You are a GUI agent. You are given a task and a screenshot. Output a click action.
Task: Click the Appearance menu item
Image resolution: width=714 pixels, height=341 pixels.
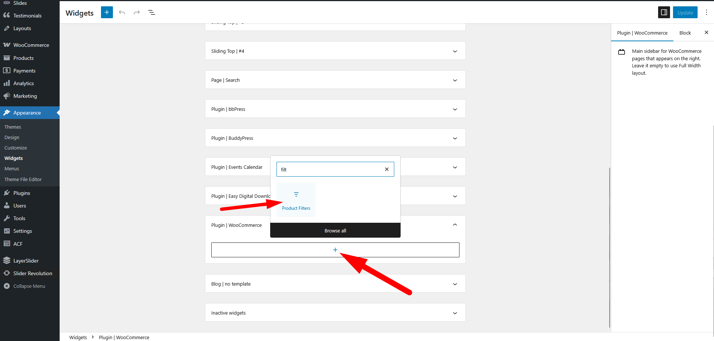30,113
